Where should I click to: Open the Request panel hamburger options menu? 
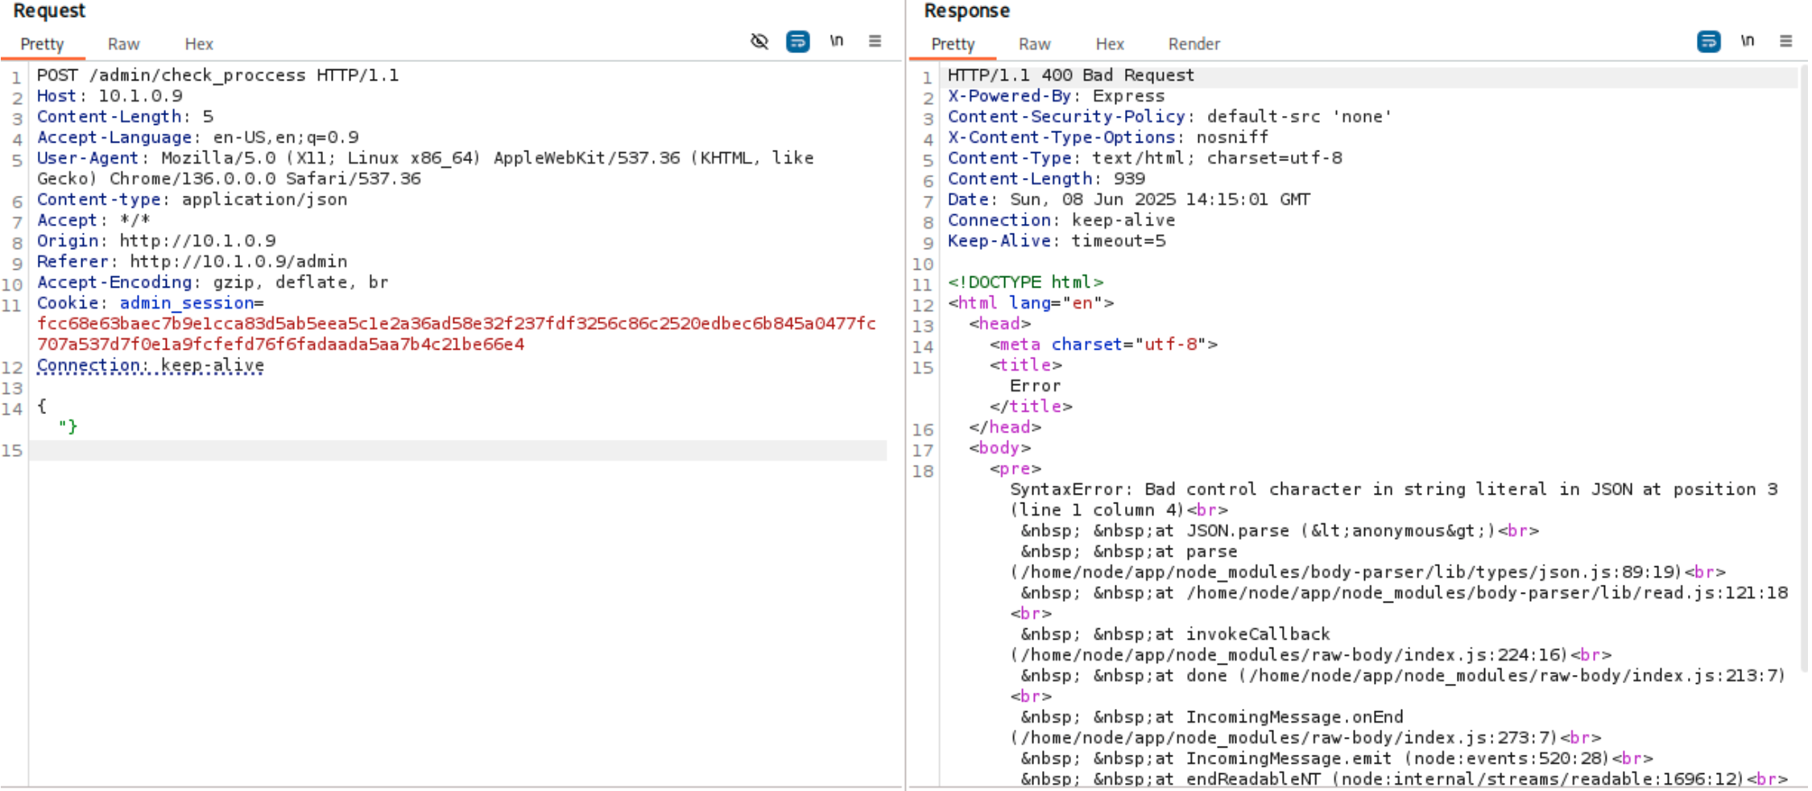(x=875, y=41)
